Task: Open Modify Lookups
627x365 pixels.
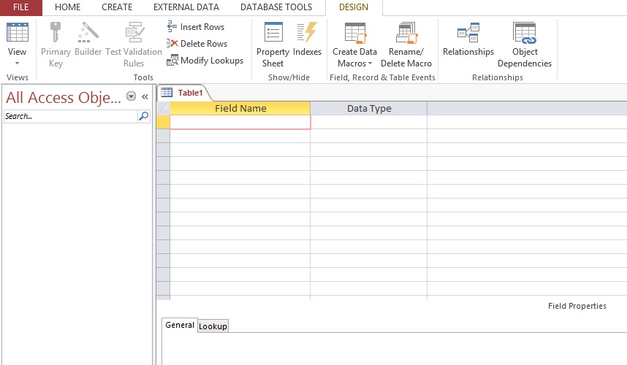Action: 205,61
